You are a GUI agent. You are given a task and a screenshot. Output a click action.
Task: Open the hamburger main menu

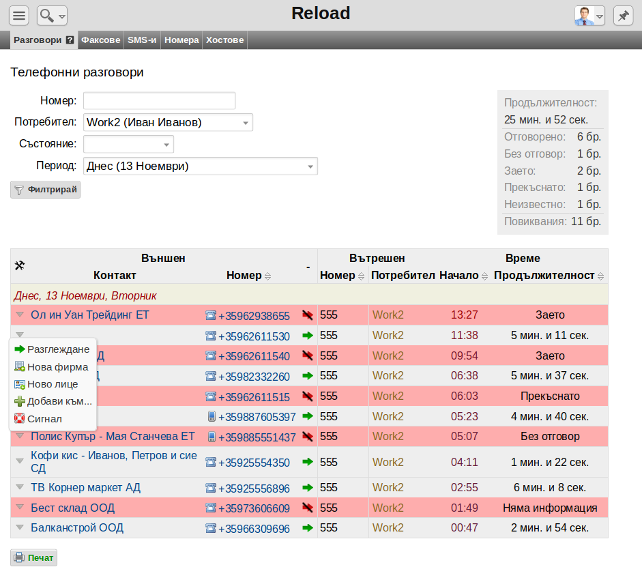pyautogui.click(x=19, y=16)
